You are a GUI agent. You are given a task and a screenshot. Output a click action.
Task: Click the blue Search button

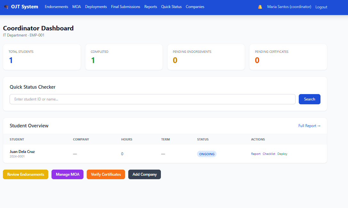(309, 99)
